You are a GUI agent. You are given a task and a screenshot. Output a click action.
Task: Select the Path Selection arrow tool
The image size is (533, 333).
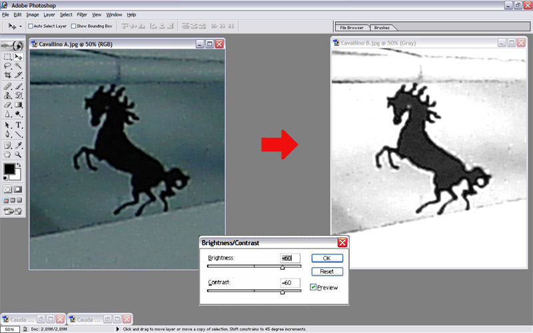7,125
